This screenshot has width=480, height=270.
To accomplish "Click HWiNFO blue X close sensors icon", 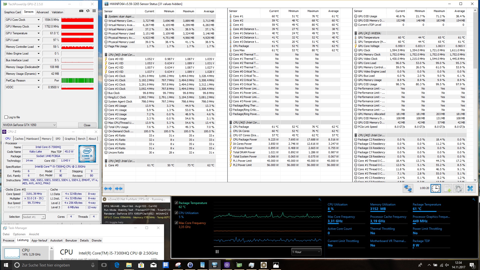I will pos(470,188).
